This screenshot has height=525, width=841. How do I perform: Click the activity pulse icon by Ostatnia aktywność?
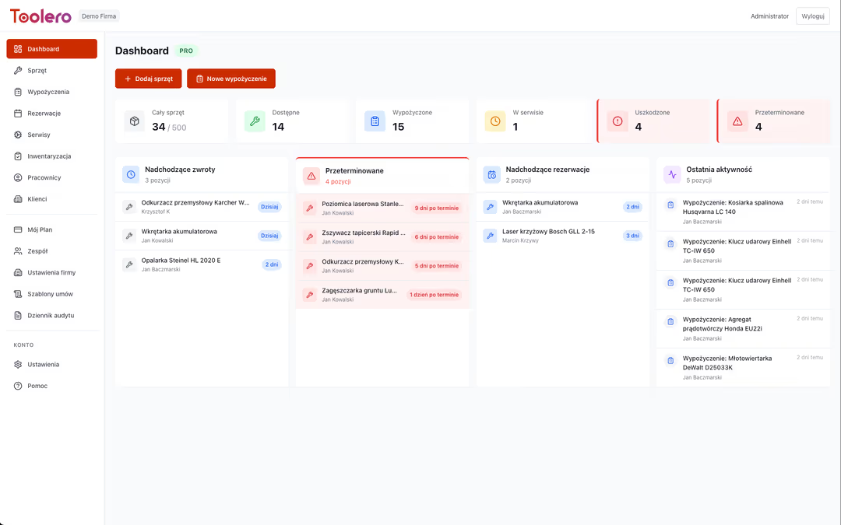pyautogui.click(x=672, y=175)
